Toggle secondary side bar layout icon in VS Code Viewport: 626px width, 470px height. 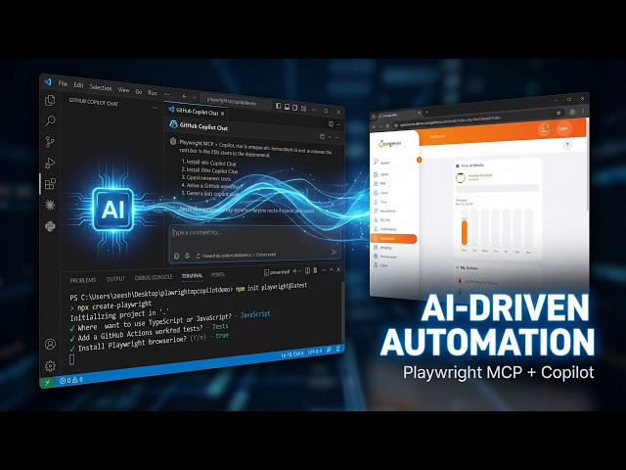point(295,108)
